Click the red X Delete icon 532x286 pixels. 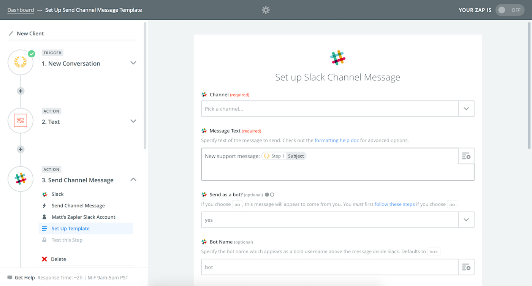pos(44,259)
